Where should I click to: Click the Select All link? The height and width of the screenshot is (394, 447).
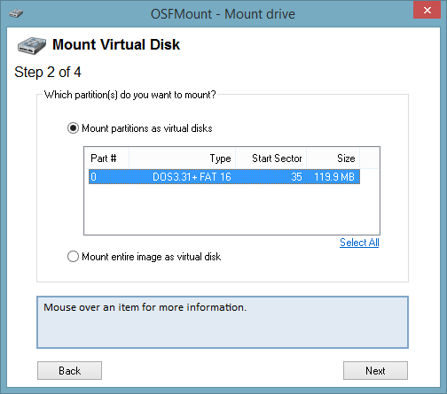pyautogui.click(x=359, y=243)
